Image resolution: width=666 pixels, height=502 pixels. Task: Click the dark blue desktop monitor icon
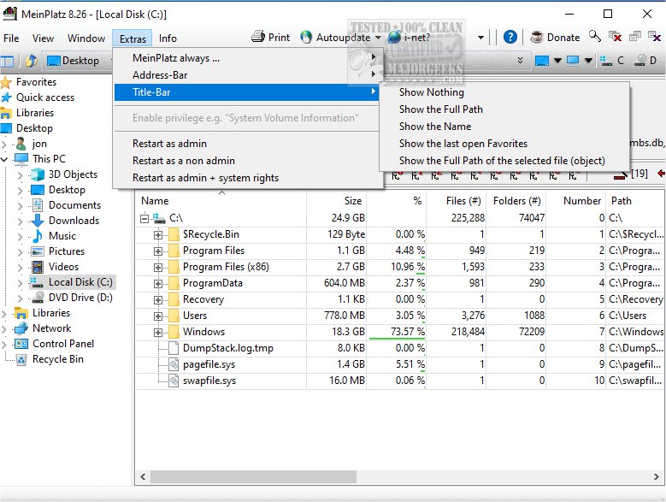542,61
